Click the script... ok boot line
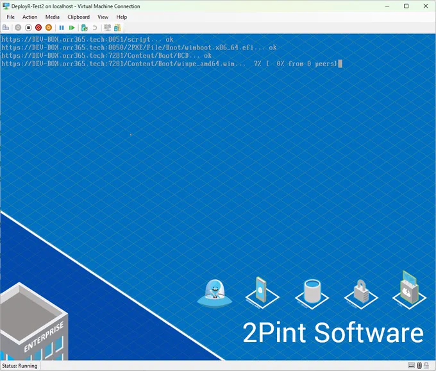 click(87, 39)
